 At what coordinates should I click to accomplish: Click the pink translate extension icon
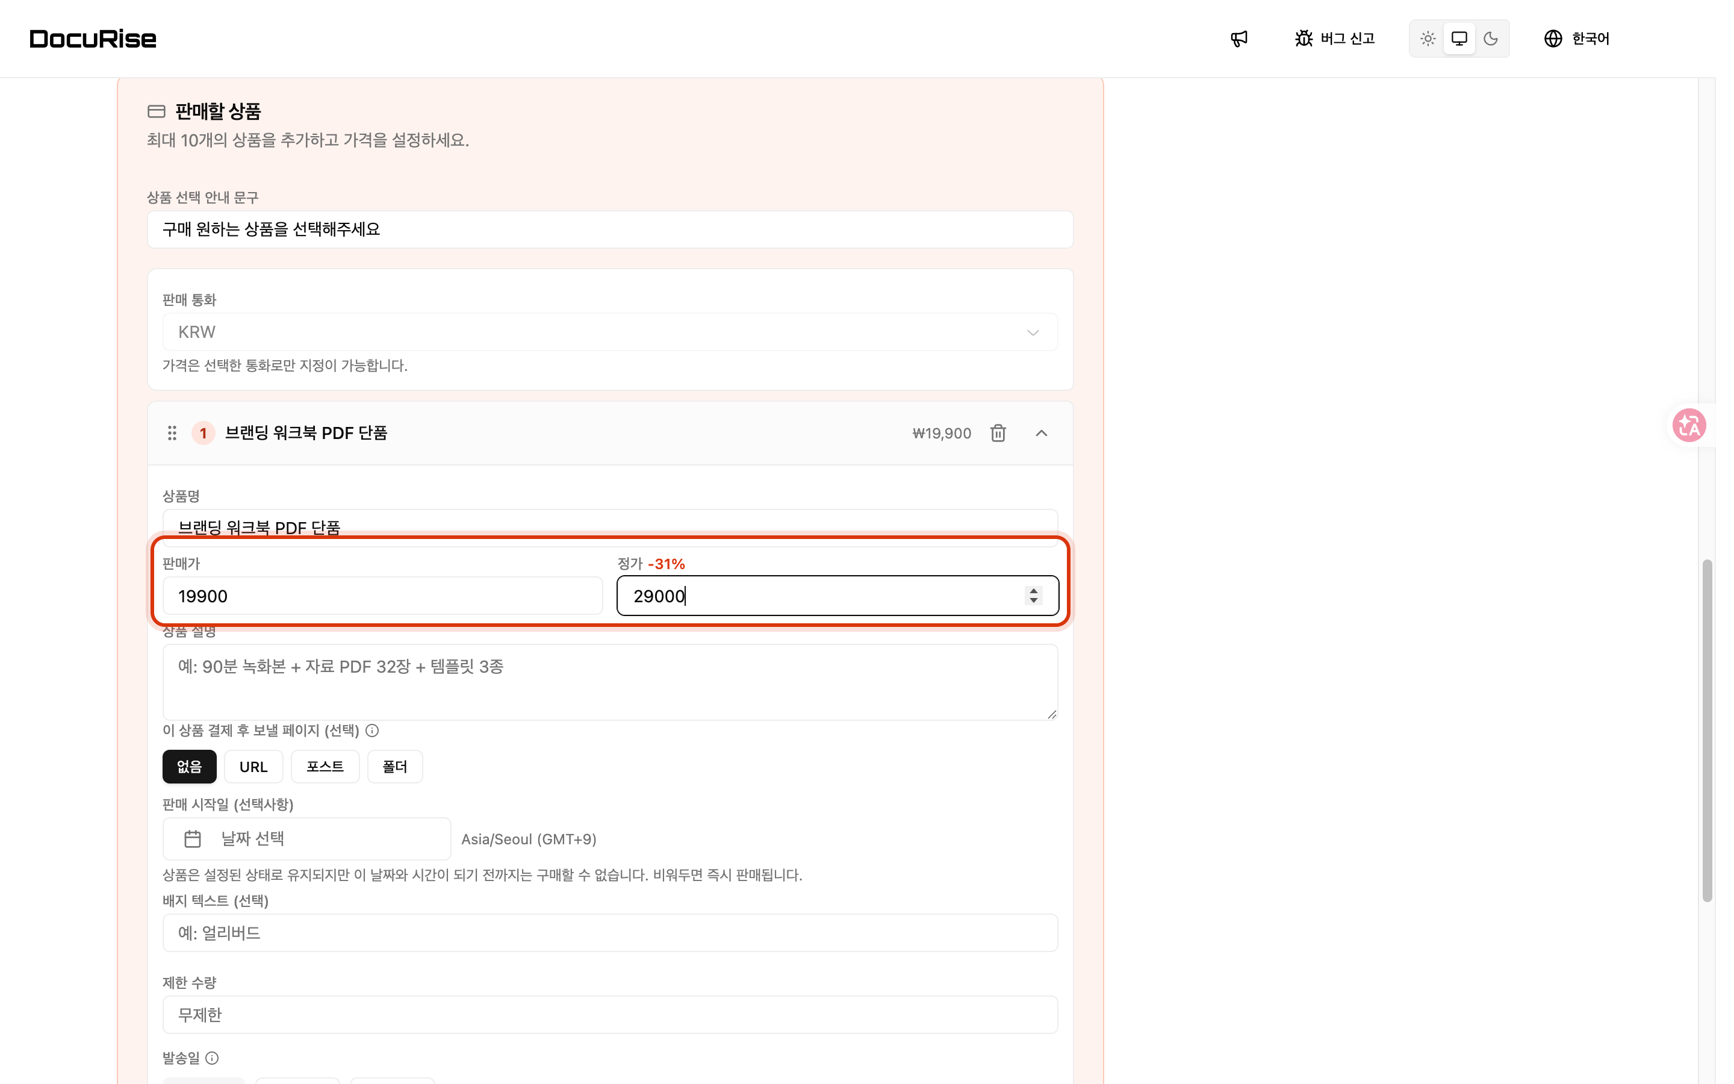click(x=1689, y=426)
